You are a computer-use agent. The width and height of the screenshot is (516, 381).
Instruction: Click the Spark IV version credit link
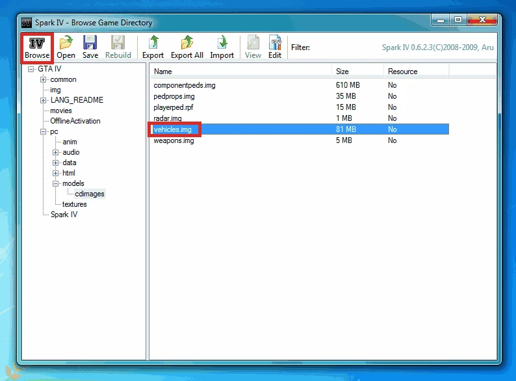tap(437, 47)
